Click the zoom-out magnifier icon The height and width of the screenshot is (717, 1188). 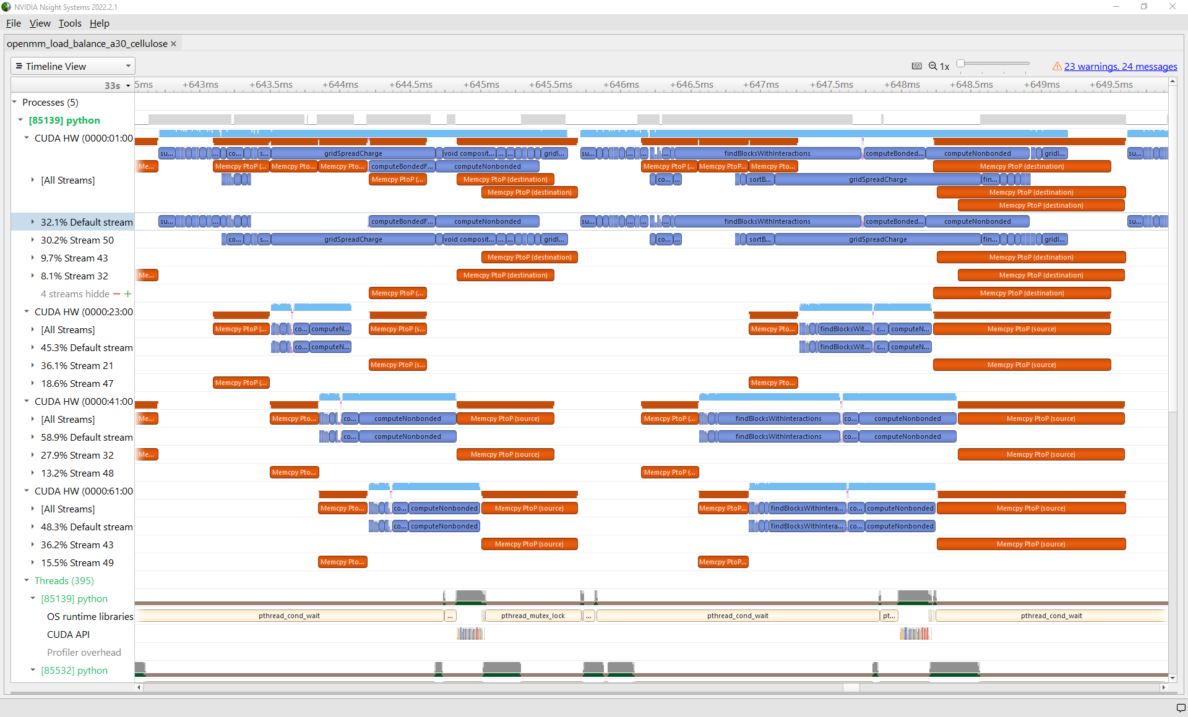932,66
